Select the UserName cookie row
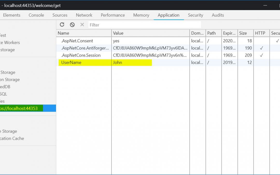 click(71, 62)
